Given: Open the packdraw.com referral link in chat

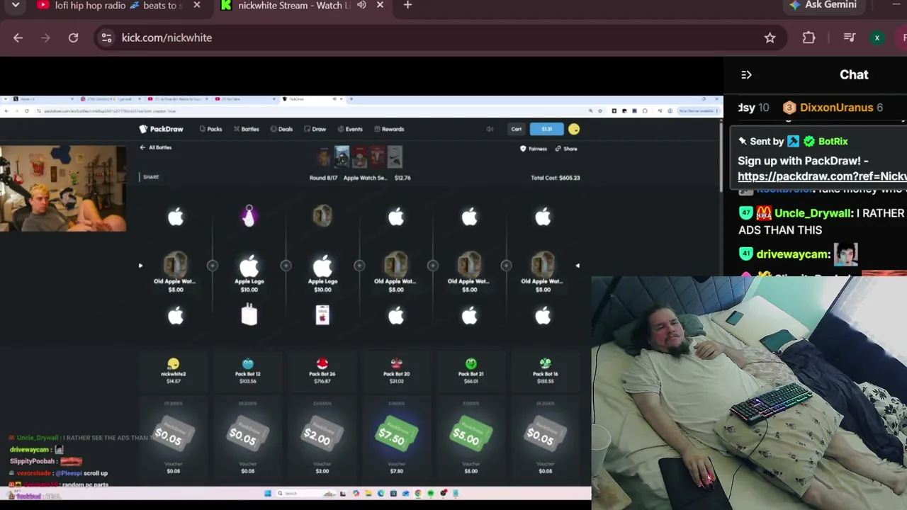Looking at the screenshot, I should click(822, 176).
